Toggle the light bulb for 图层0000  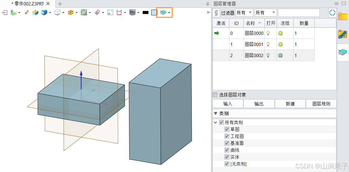pos(268,33)
